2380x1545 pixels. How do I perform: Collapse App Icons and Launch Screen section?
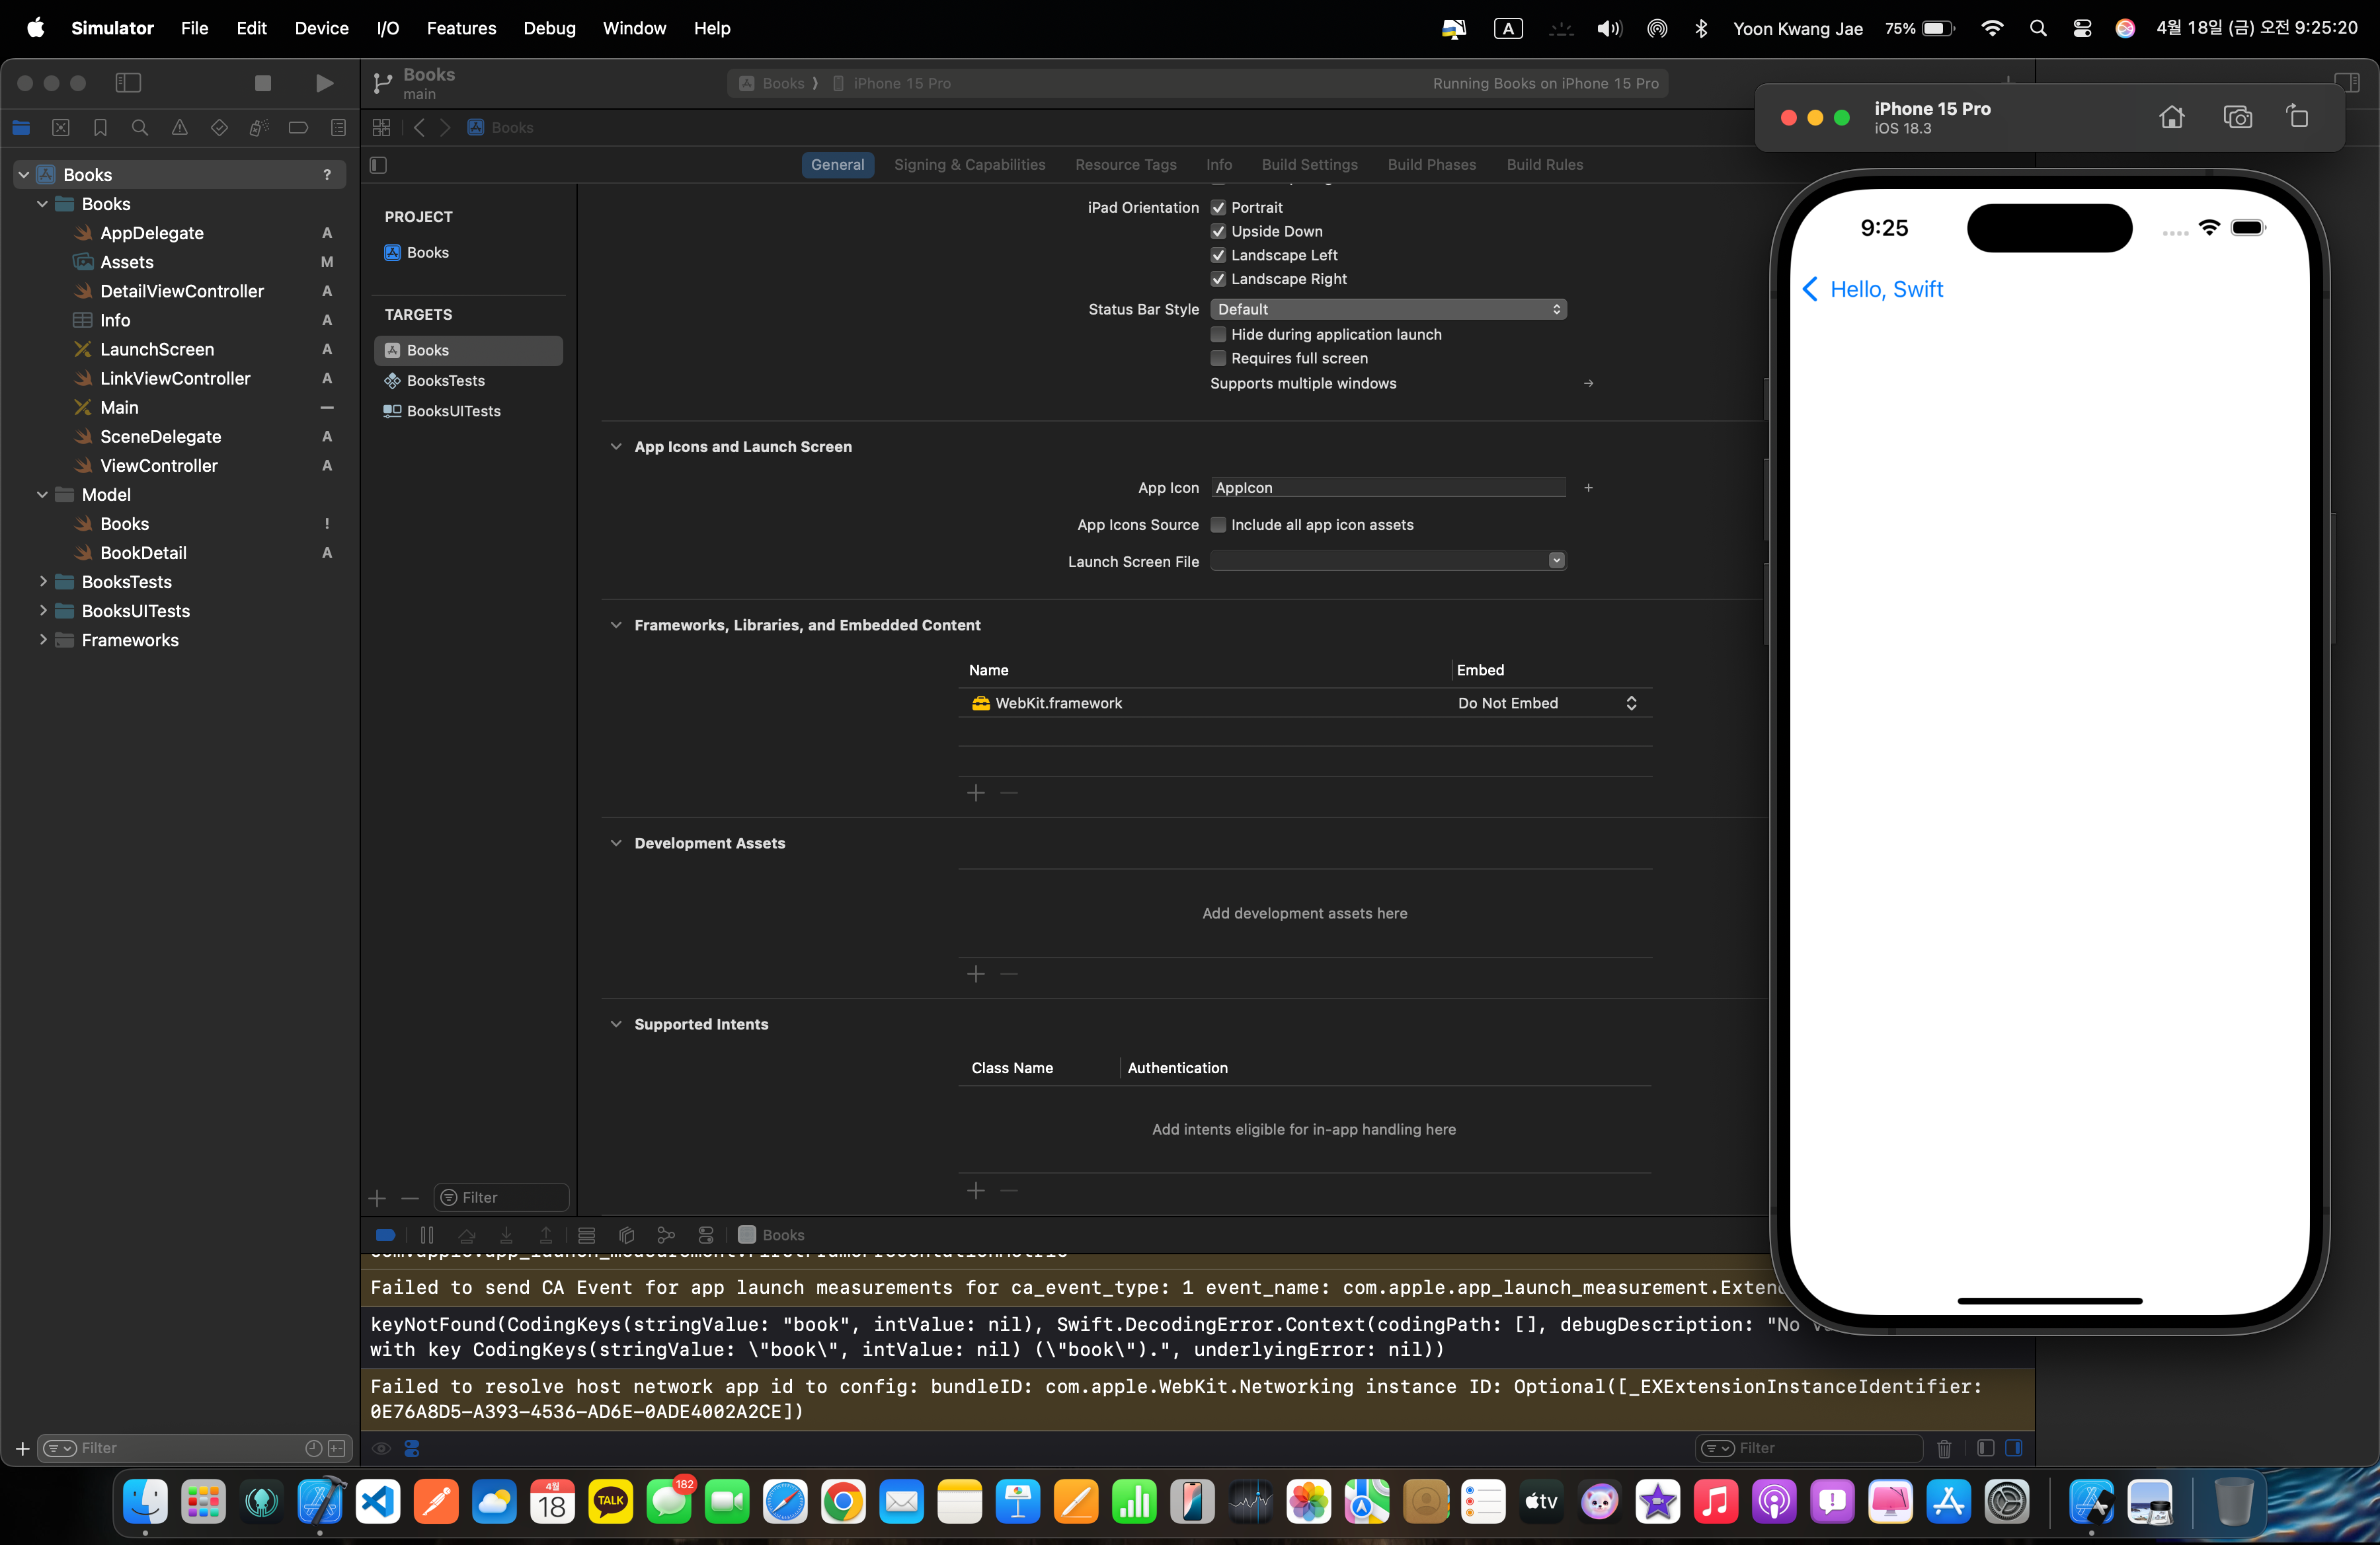pyautogui.click(x=616, y=447)
